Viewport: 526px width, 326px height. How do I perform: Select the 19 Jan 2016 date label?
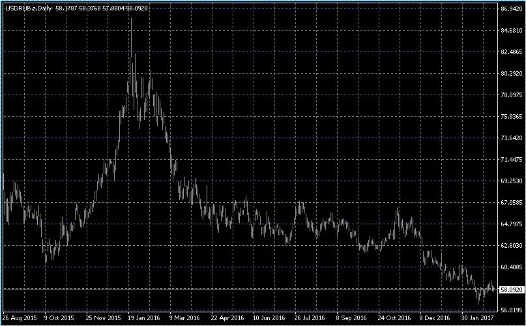(144, 318)
